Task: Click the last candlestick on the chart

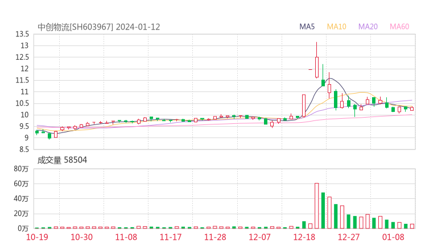Action: pyautogui.click(x=412, y=109)
